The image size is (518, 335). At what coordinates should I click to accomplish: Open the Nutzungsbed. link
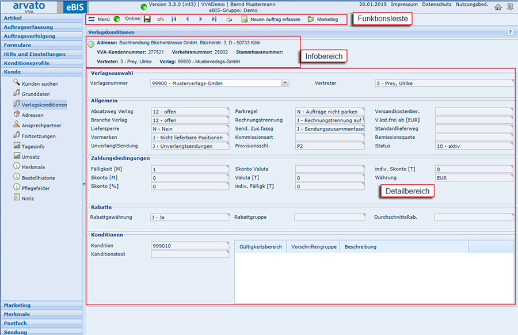[x=472, y=4]
